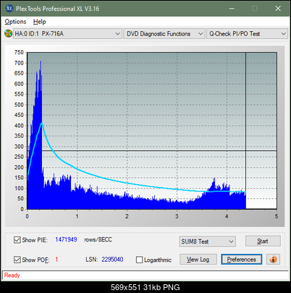Screen dimensions: 291x293
Task: Click the LSN value 2295040
Action: click(112, 260)
